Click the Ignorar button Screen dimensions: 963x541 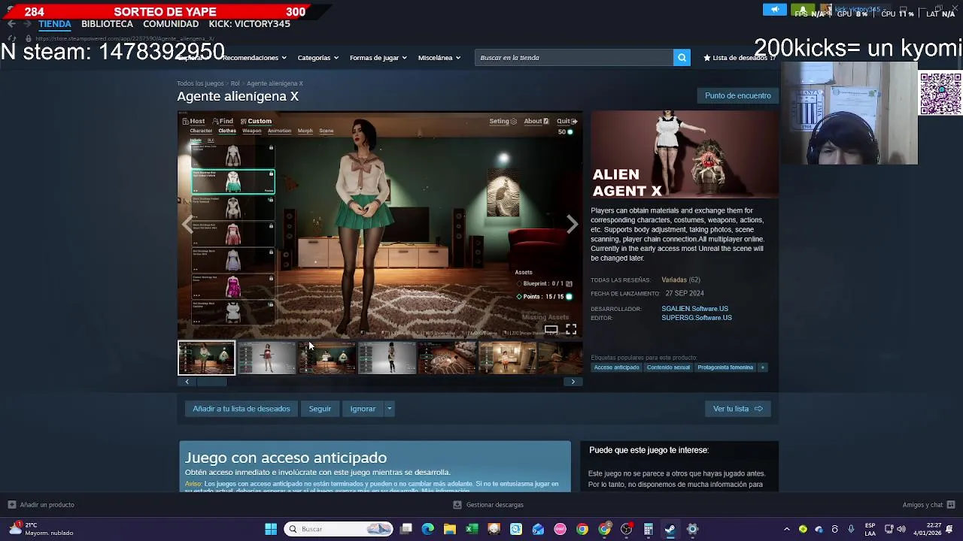point(363,409)
